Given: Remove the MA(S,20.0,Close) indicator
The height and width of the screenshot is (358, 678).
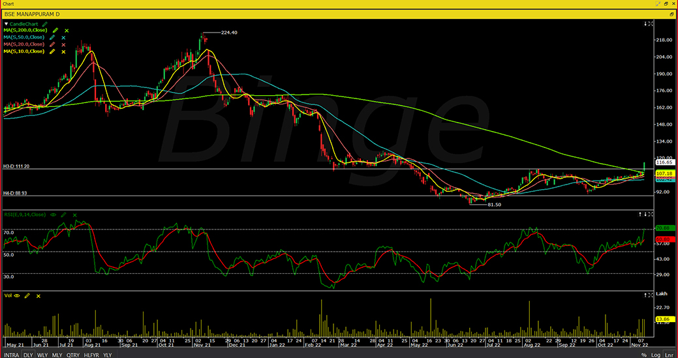Looking at the screenshot, I should coord(63,44).
